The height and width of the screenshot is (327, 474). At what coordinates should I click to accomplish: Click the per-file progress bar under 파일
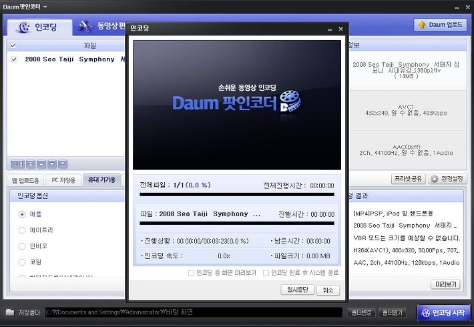[x=237, y=224]
